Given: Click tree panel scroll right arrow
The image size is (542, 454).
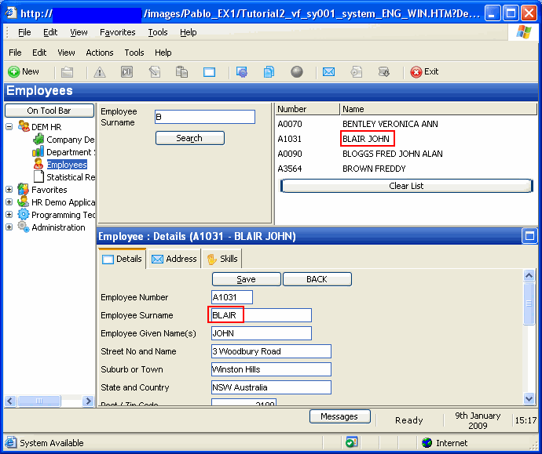Looking at the screenshot, I should (x=88, y=401).
